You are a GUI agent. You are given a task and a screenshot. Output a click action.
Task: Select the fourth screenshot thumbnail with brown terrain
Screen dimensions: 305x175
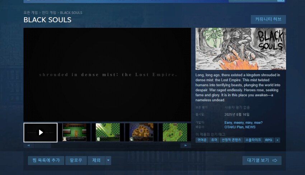click(141, 132)
